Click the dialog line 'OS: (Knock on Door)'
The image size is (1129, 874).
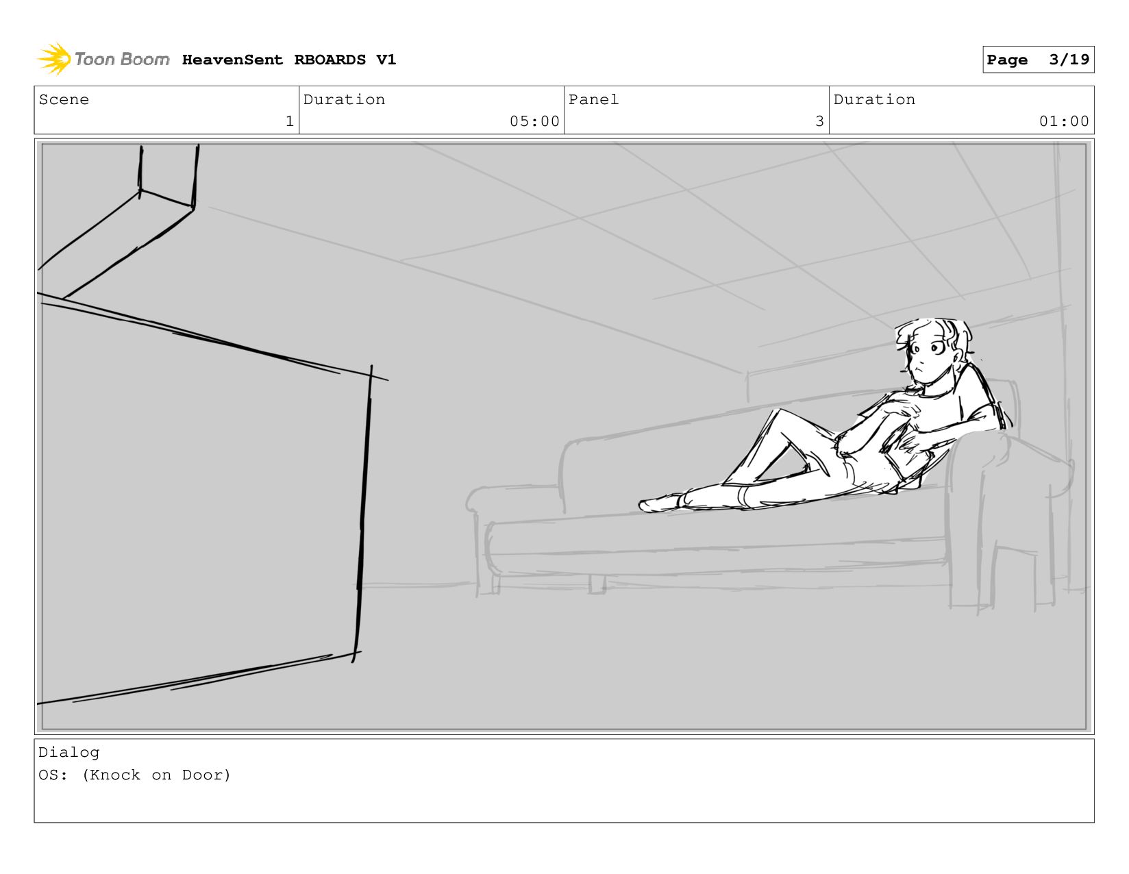point(135,775)
